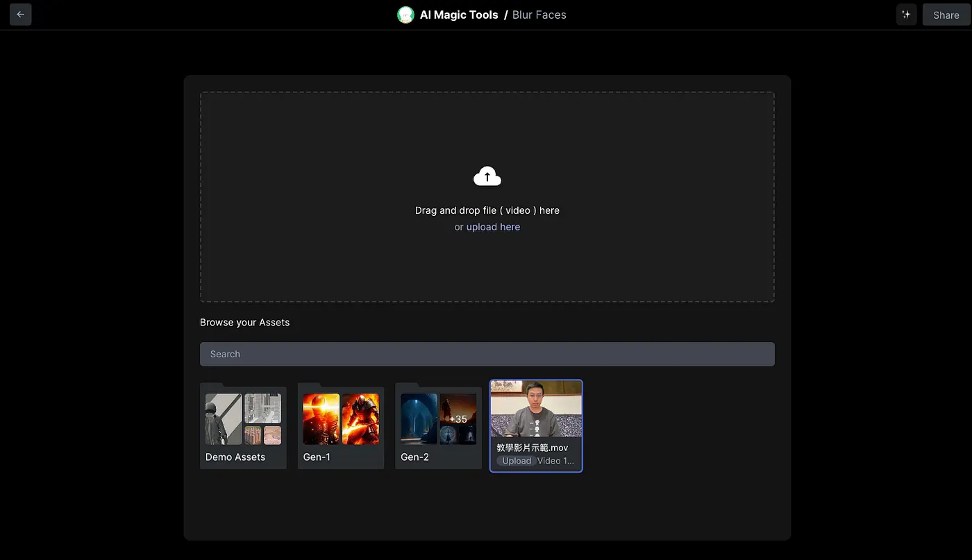Select the 教學影片示範.mov video asset
This screenshot has width=972, height=560.
(536, 426)
